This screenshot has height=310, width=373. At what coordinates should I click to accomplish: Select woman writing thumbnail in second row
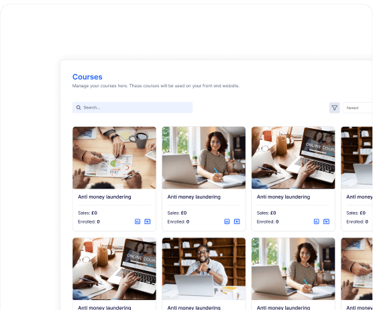click(293, 269)
